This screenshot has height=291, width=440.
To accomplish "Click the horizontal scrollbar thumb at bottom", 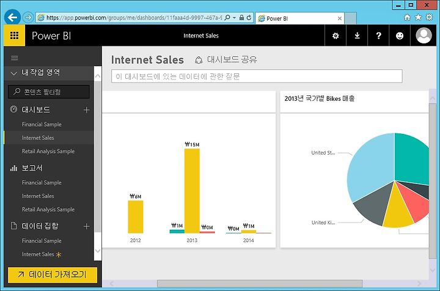I will click(x=260, y=284).
